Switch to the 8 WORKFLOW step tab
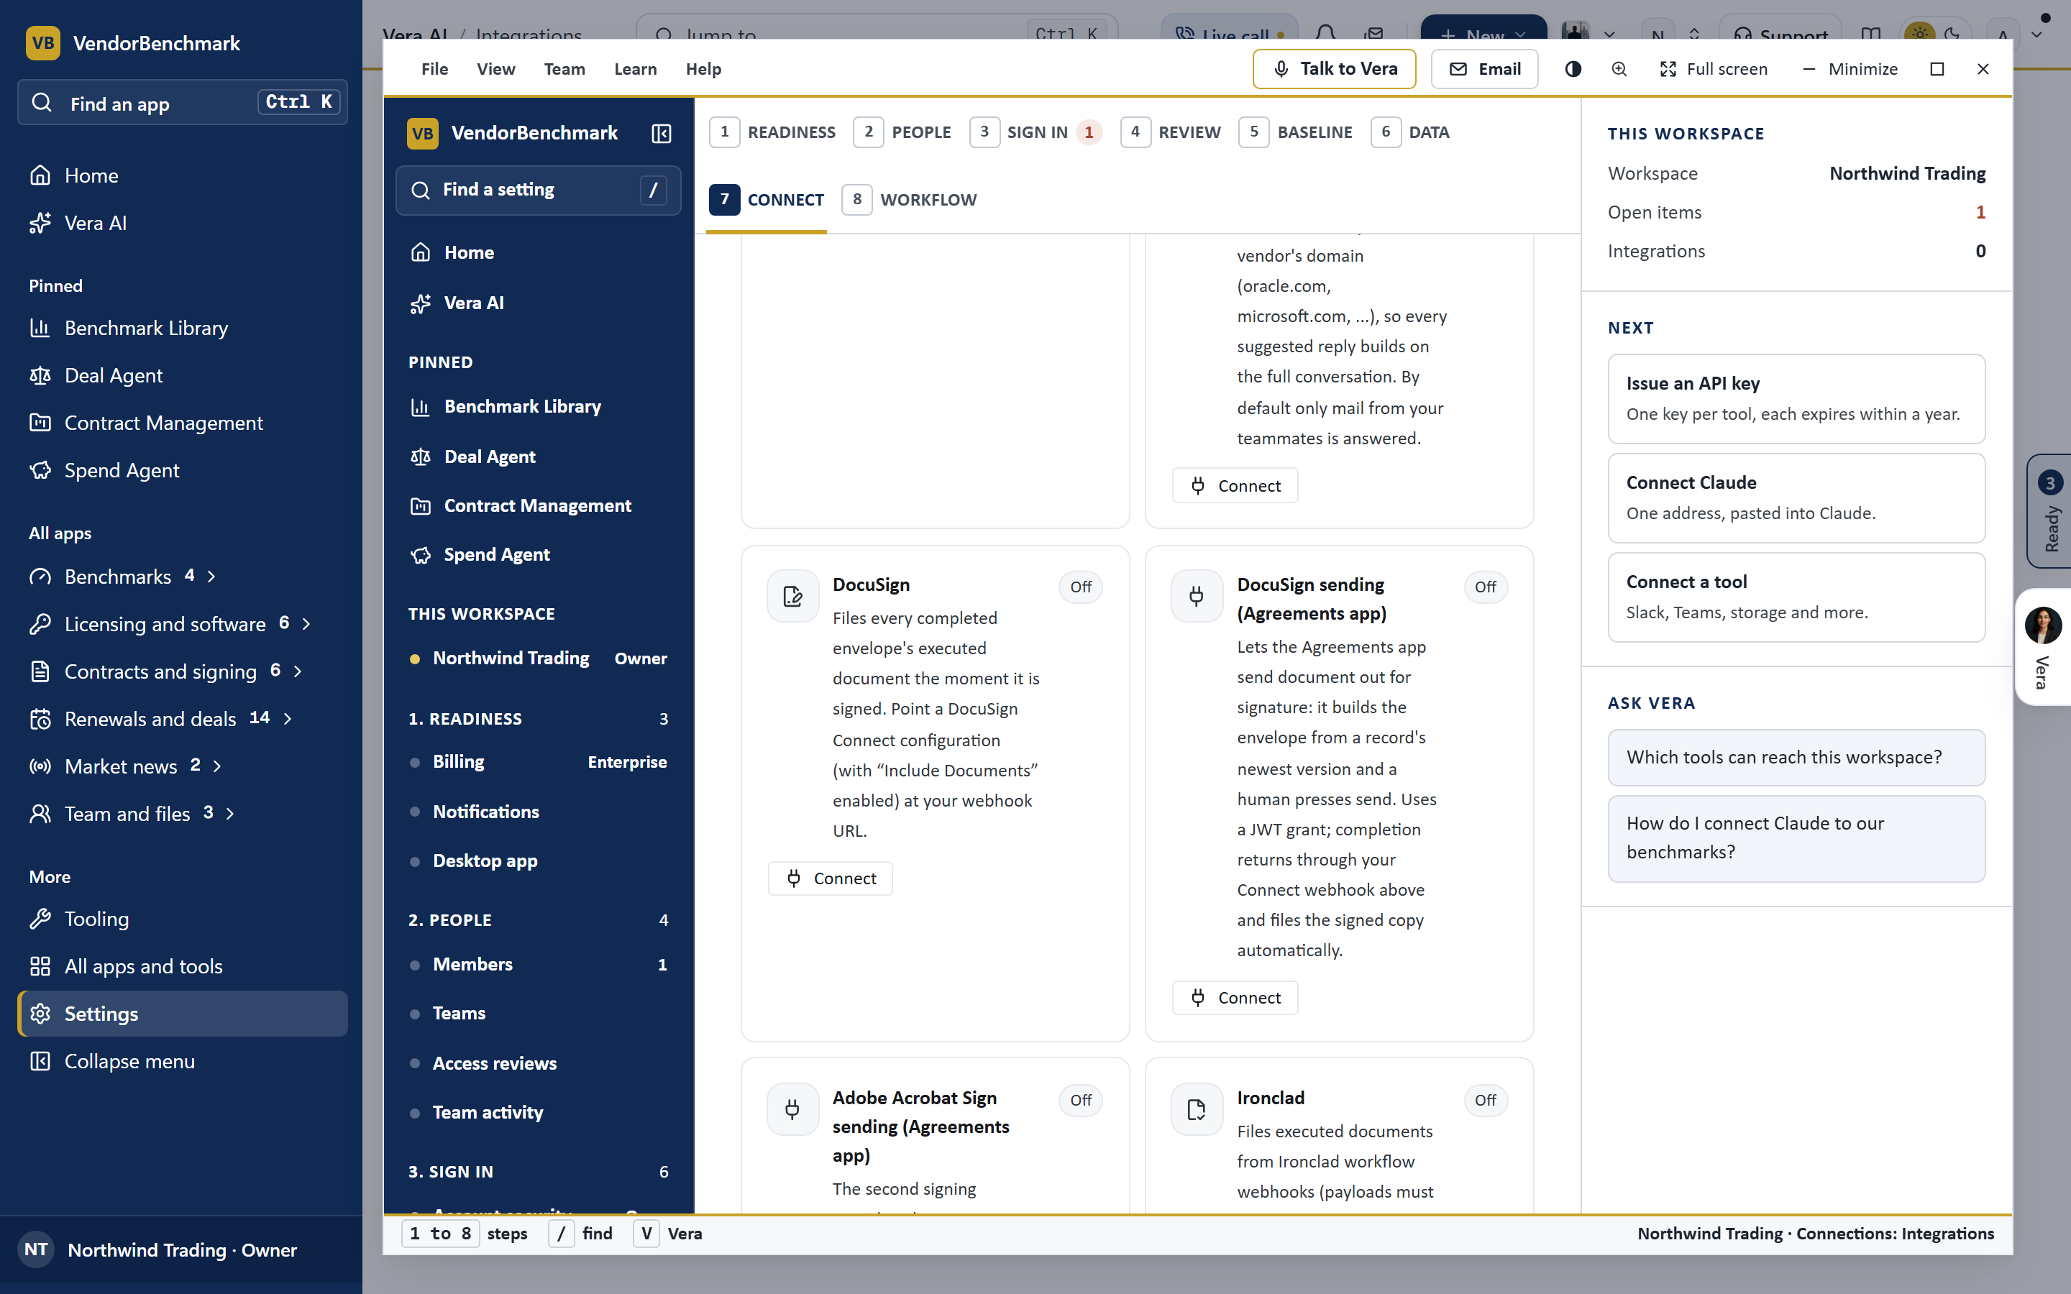Viewport: 2071px width, 1294px height. [909, 199]
